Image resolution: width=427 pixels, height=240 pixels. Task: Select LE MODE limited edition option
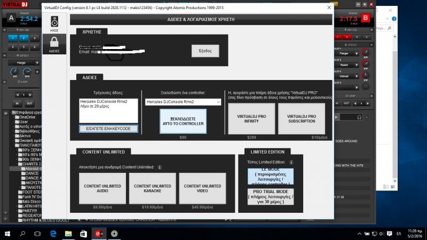pyautogui.click(x=271, y=177)
